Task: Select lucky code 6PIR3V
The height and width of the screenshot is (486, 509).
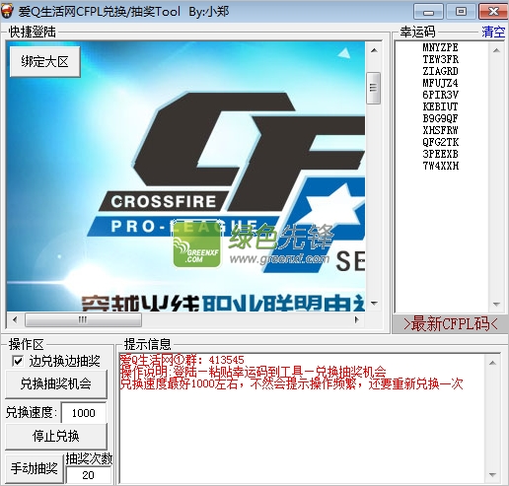Action: [x=440, y=95]
